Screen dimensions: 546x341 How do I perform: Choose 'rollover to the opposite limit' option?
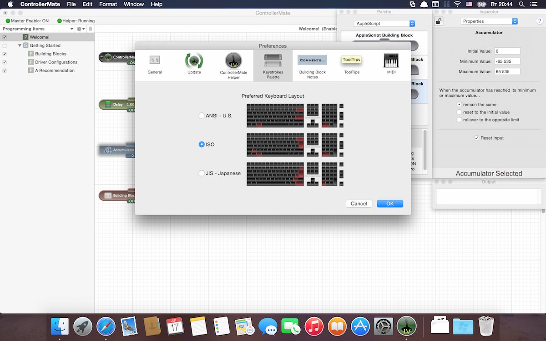click(x=459, y=120)
